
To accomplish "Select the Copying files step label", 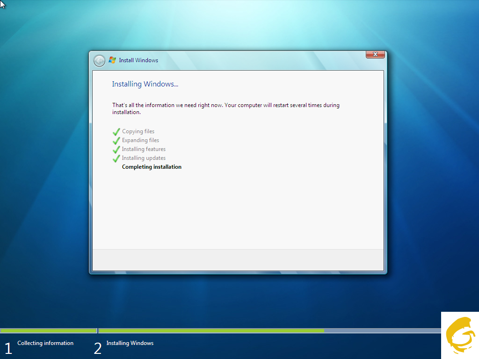I will click(x=138, y=132).
